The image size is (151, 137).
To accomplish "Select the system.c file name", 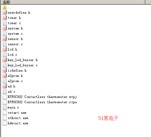I will 15,34.
